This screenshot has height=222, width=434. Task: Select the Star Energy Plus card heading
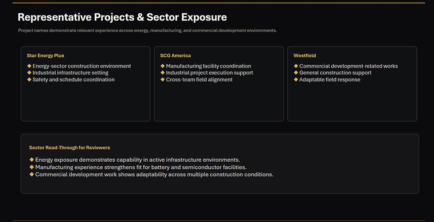click(45, 55)
